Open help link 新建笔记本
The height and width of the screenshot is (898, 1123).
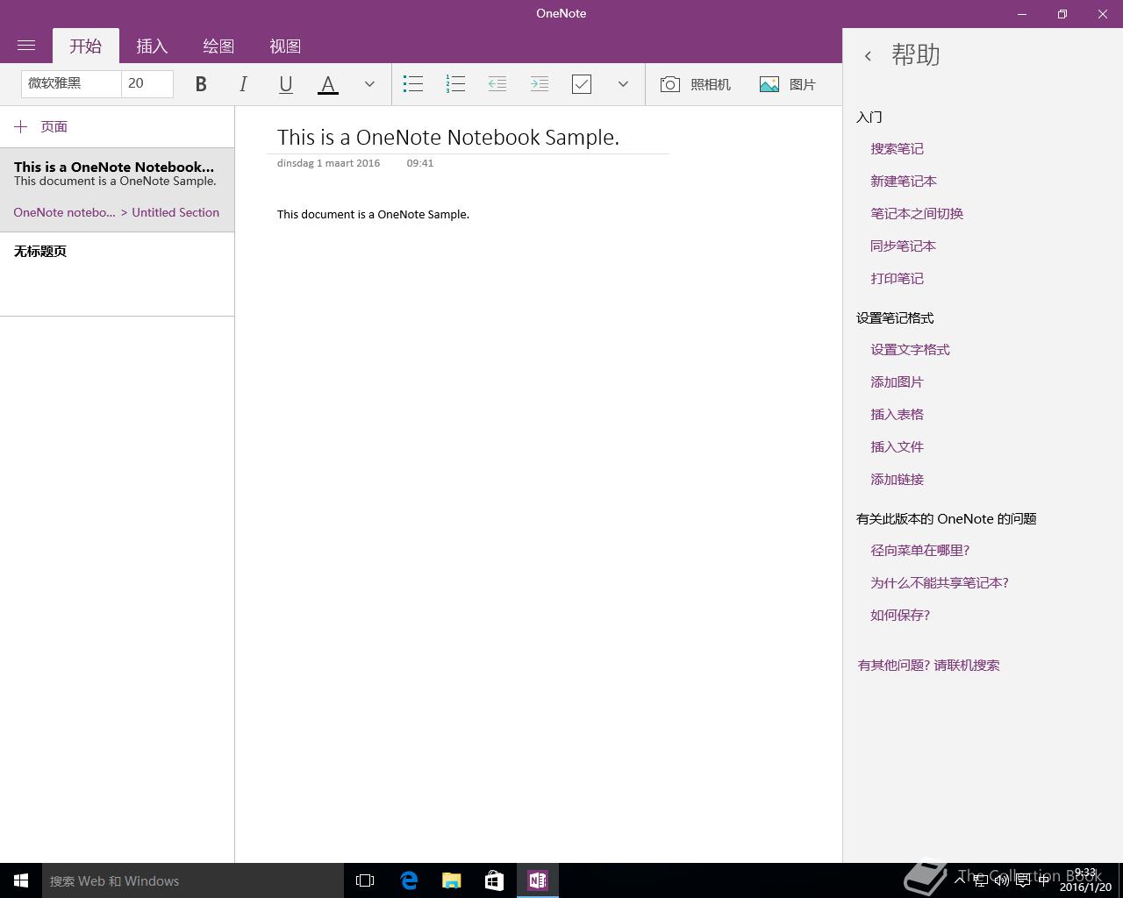(904, 182)
